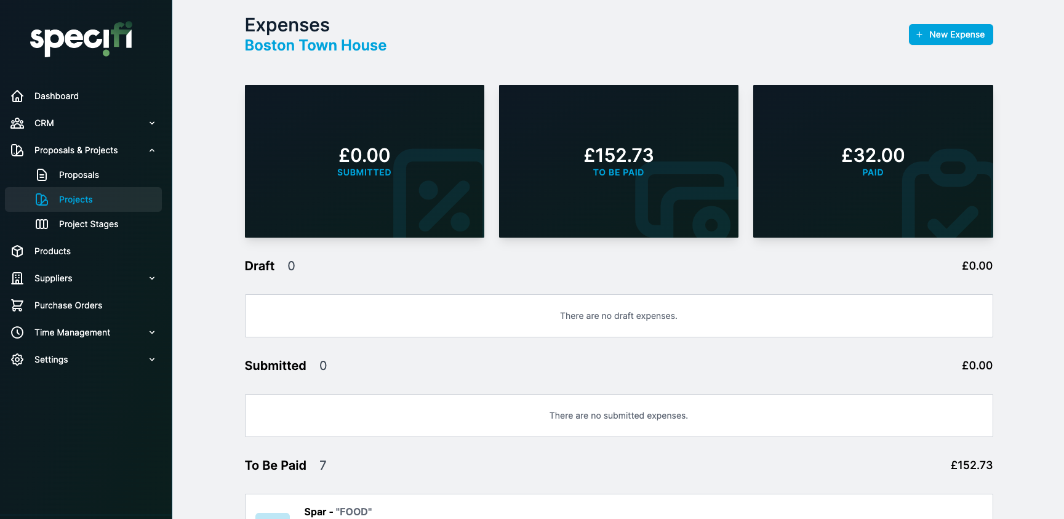Click the Suppliers building icon
Screen dimensions: 1064x519
click(17, 278)
